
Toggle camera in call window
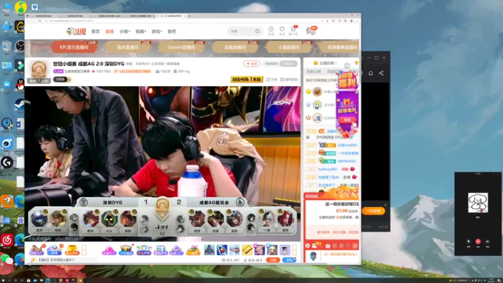(488, 241)
